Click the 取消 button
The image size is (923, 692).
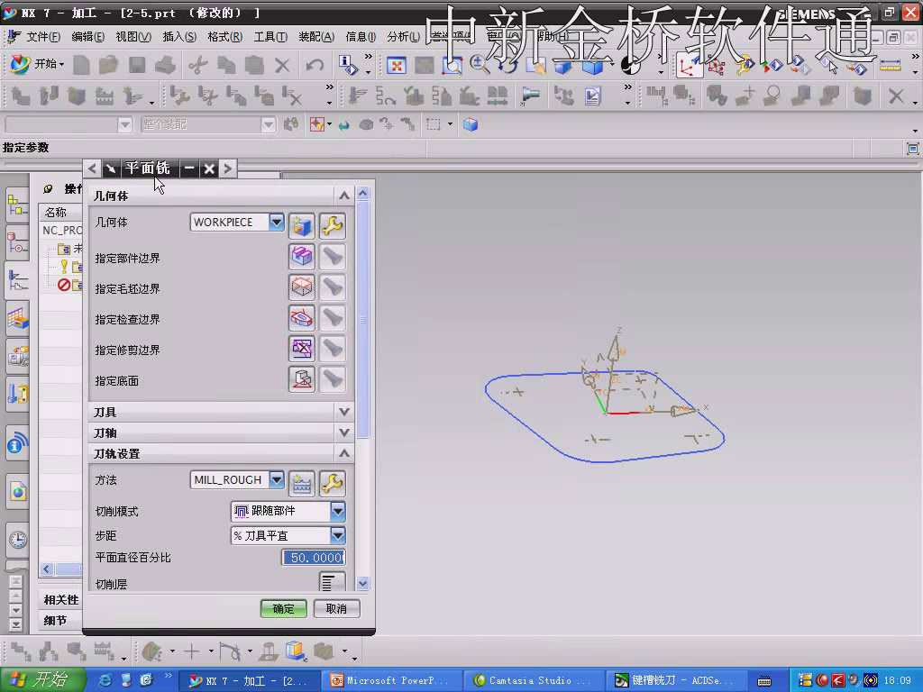pyautogui.click(x=336, y=608)
